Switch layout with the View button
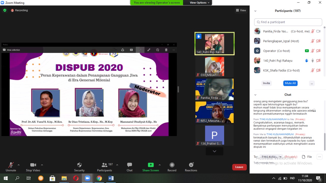Image resolution: width=326 pixels, height=183 pixels. coord(241,10)
